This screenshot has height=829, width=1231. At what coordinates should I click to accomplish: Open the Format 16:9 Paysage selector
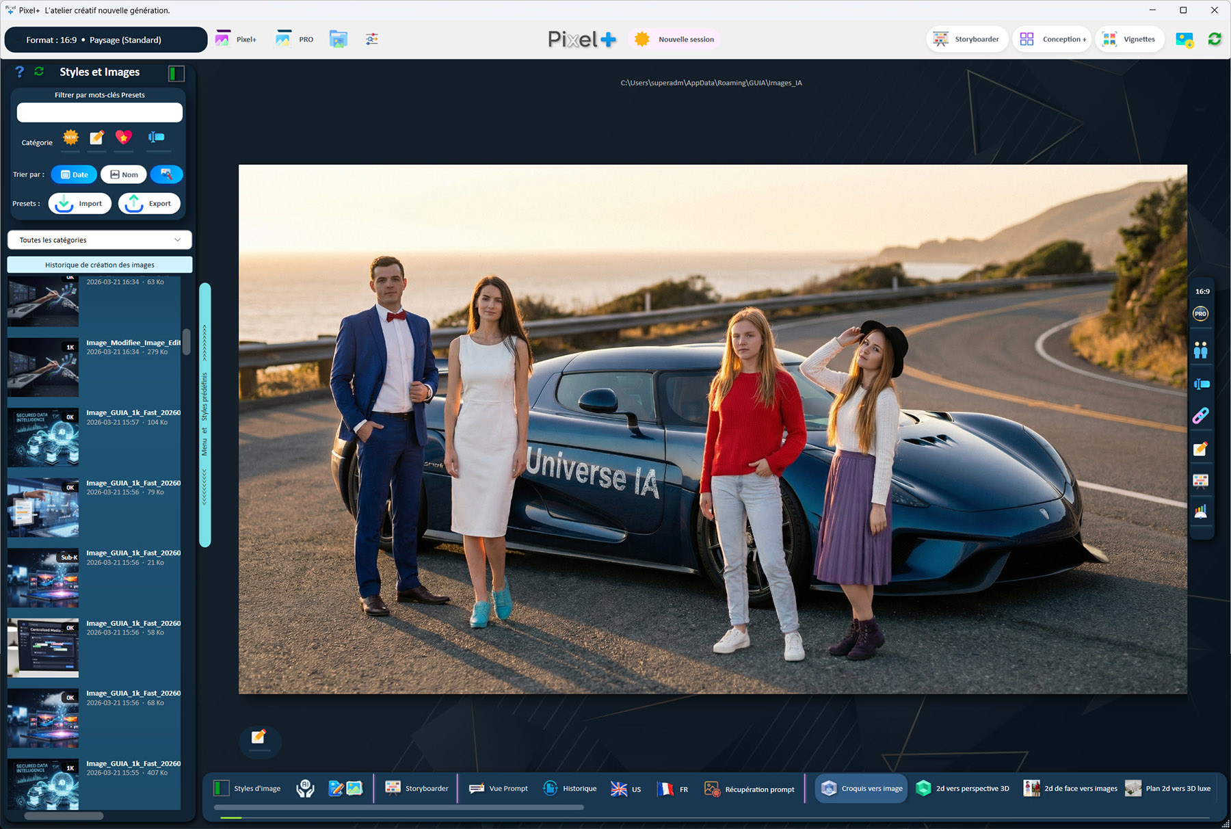105,40
